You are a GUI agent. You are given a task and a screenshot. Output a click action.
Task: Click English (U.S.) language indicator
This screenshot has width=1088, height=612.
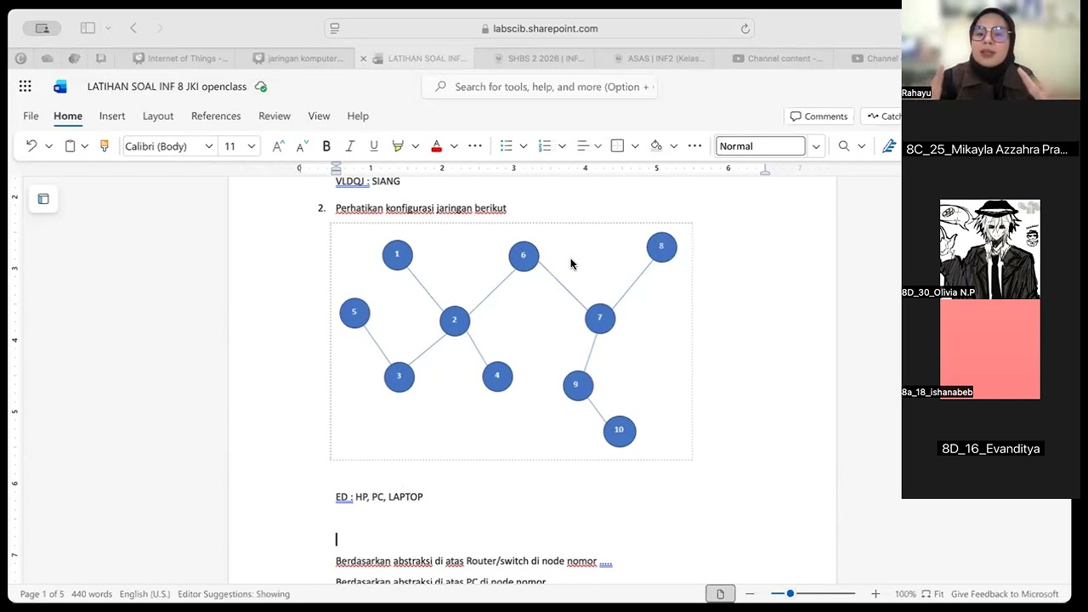tap(144, 594)
